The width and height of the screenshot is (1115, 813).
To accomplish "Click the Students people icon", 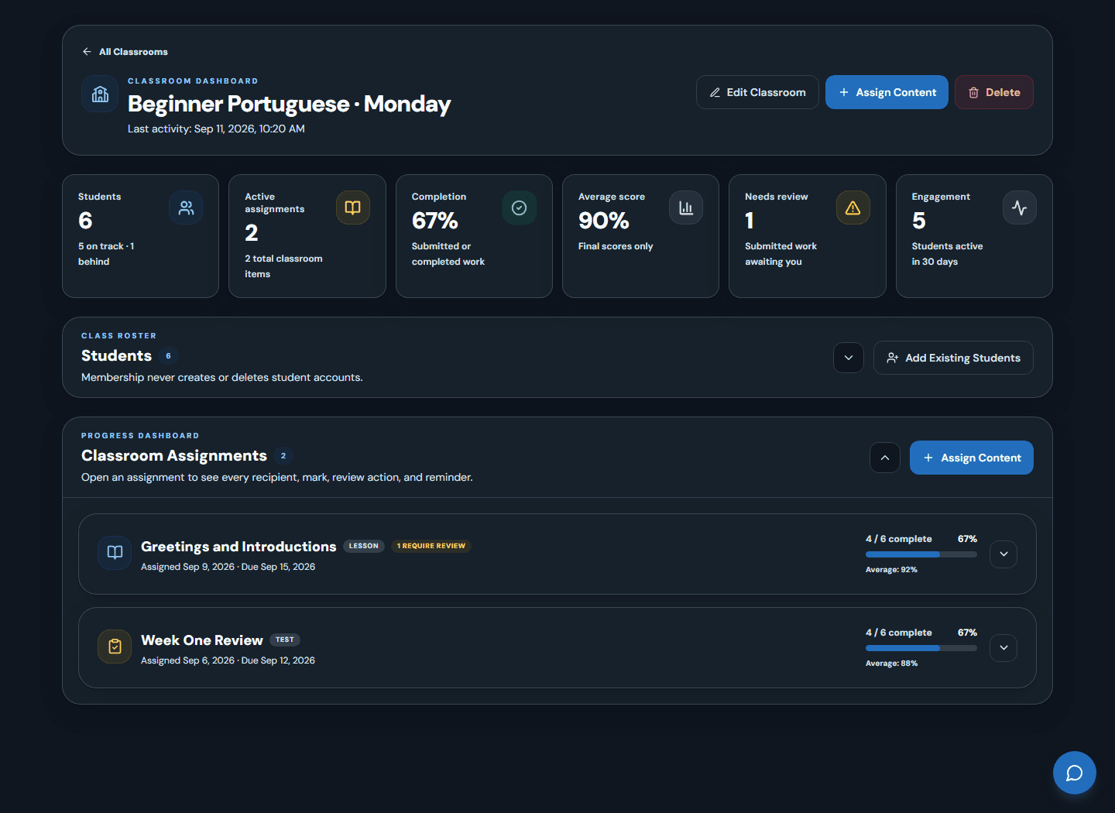I will pos(186,208).
